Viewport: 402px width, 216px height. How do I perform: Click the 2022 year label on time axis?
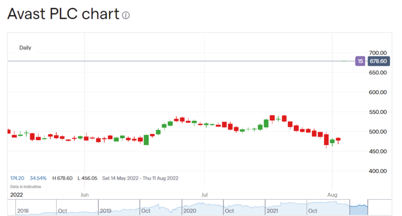point(16,195)
